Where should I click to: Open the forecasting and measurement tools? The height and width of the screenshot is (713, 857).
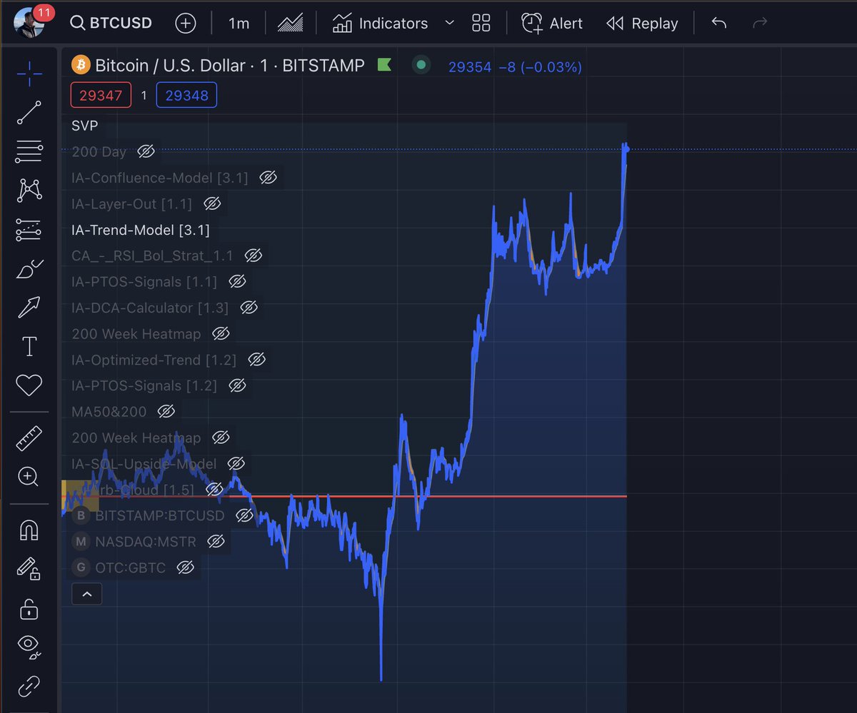tap(29, 230)
